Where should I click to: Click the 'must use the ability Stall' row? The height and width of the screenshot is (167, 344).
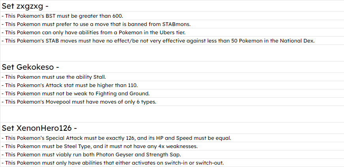172,77
